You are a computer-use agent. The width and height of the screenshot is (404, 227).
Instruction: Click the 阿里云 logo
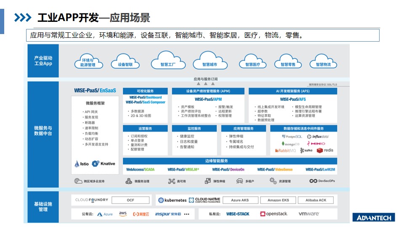point(141,214)
